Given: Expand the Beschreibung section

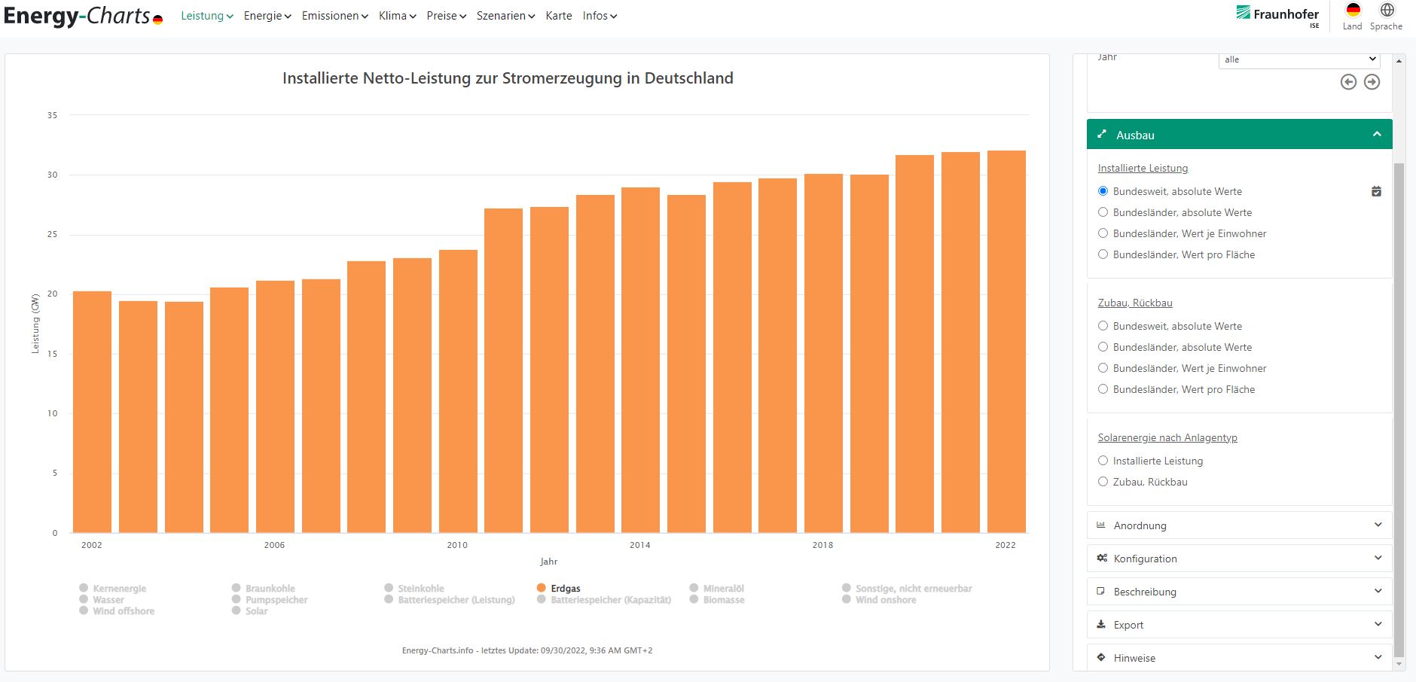Looking at the screenshot, I should pyautogui.click(x=1240, y=592).
